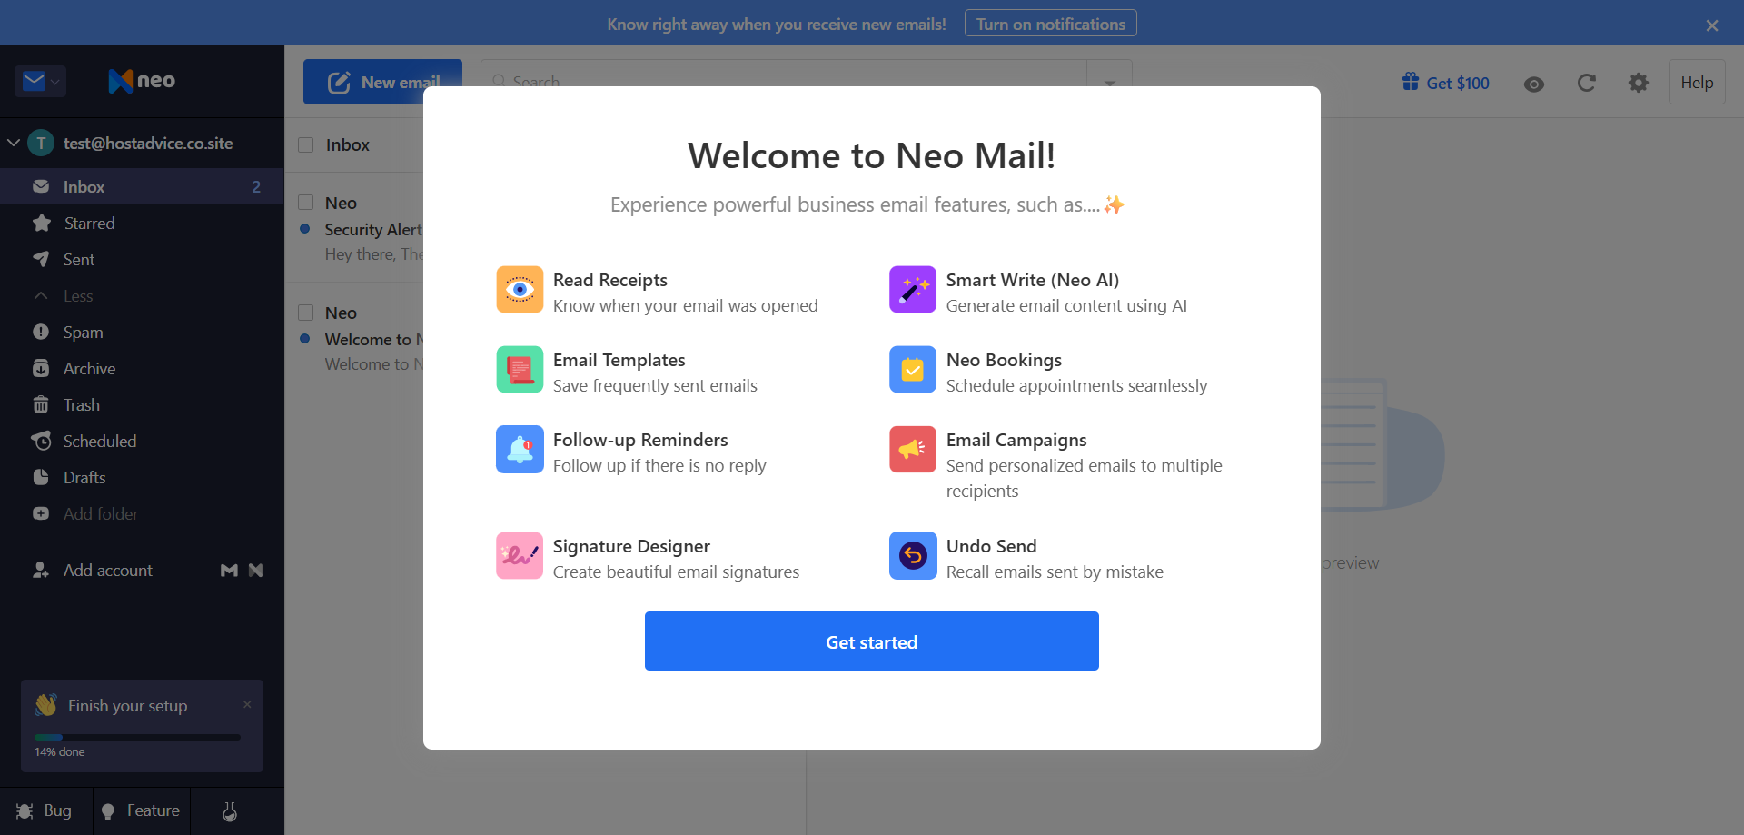Tick the checkbox for Security Alert email
This screenshot has height=835, width=1744.
306,202
